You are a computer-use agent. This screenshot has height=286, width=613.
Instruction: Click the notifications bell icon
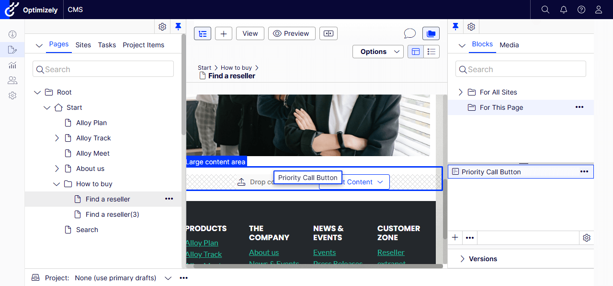pyautogui.click(x=563, y=10)
